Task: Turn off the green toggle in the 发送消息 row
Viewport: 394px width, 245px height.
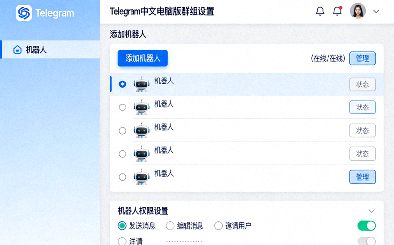Action: [x=366, y=226]
